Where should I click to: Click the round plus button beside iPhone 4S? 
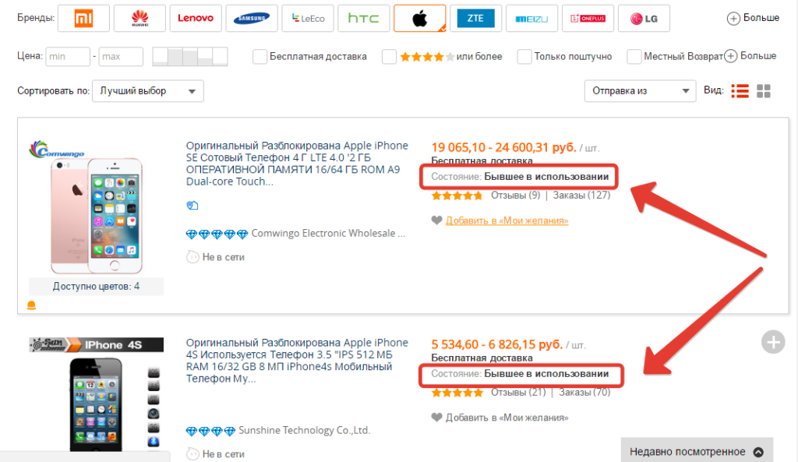coord(773,342)
